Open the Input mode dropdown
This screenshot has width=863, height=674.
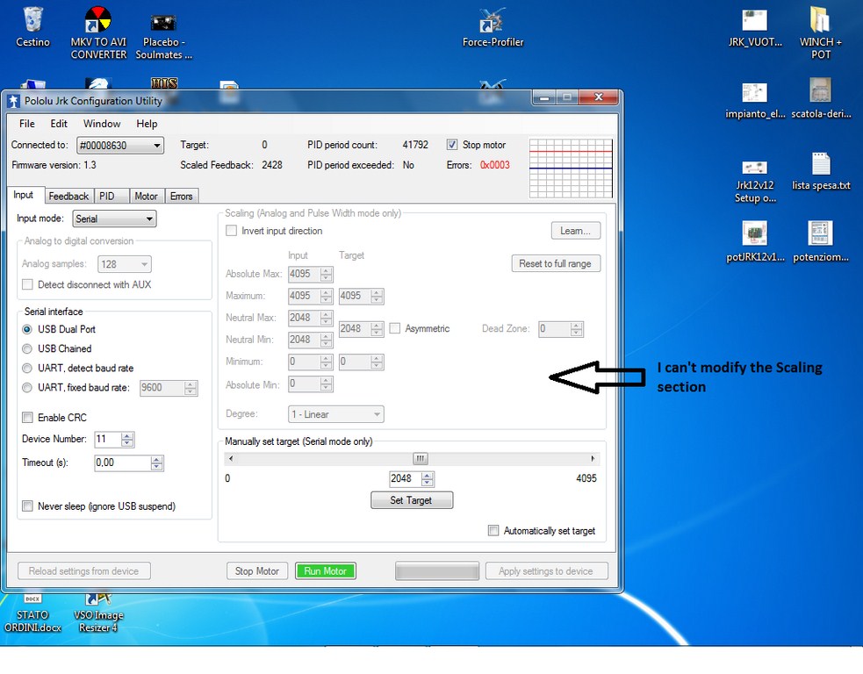pyautogui.click(x=114, y=219)
